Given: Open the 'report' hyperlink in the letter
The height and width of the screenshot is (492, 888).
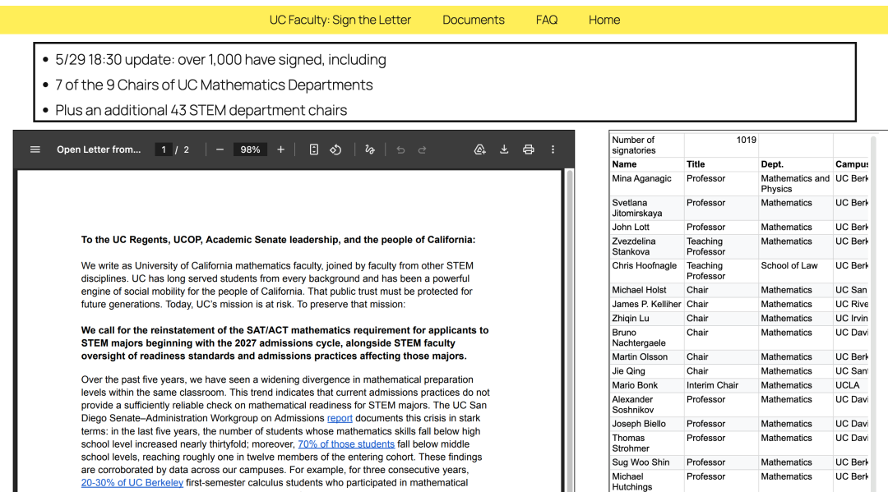Looking at the screenshot, I should [x=340, y=418].
